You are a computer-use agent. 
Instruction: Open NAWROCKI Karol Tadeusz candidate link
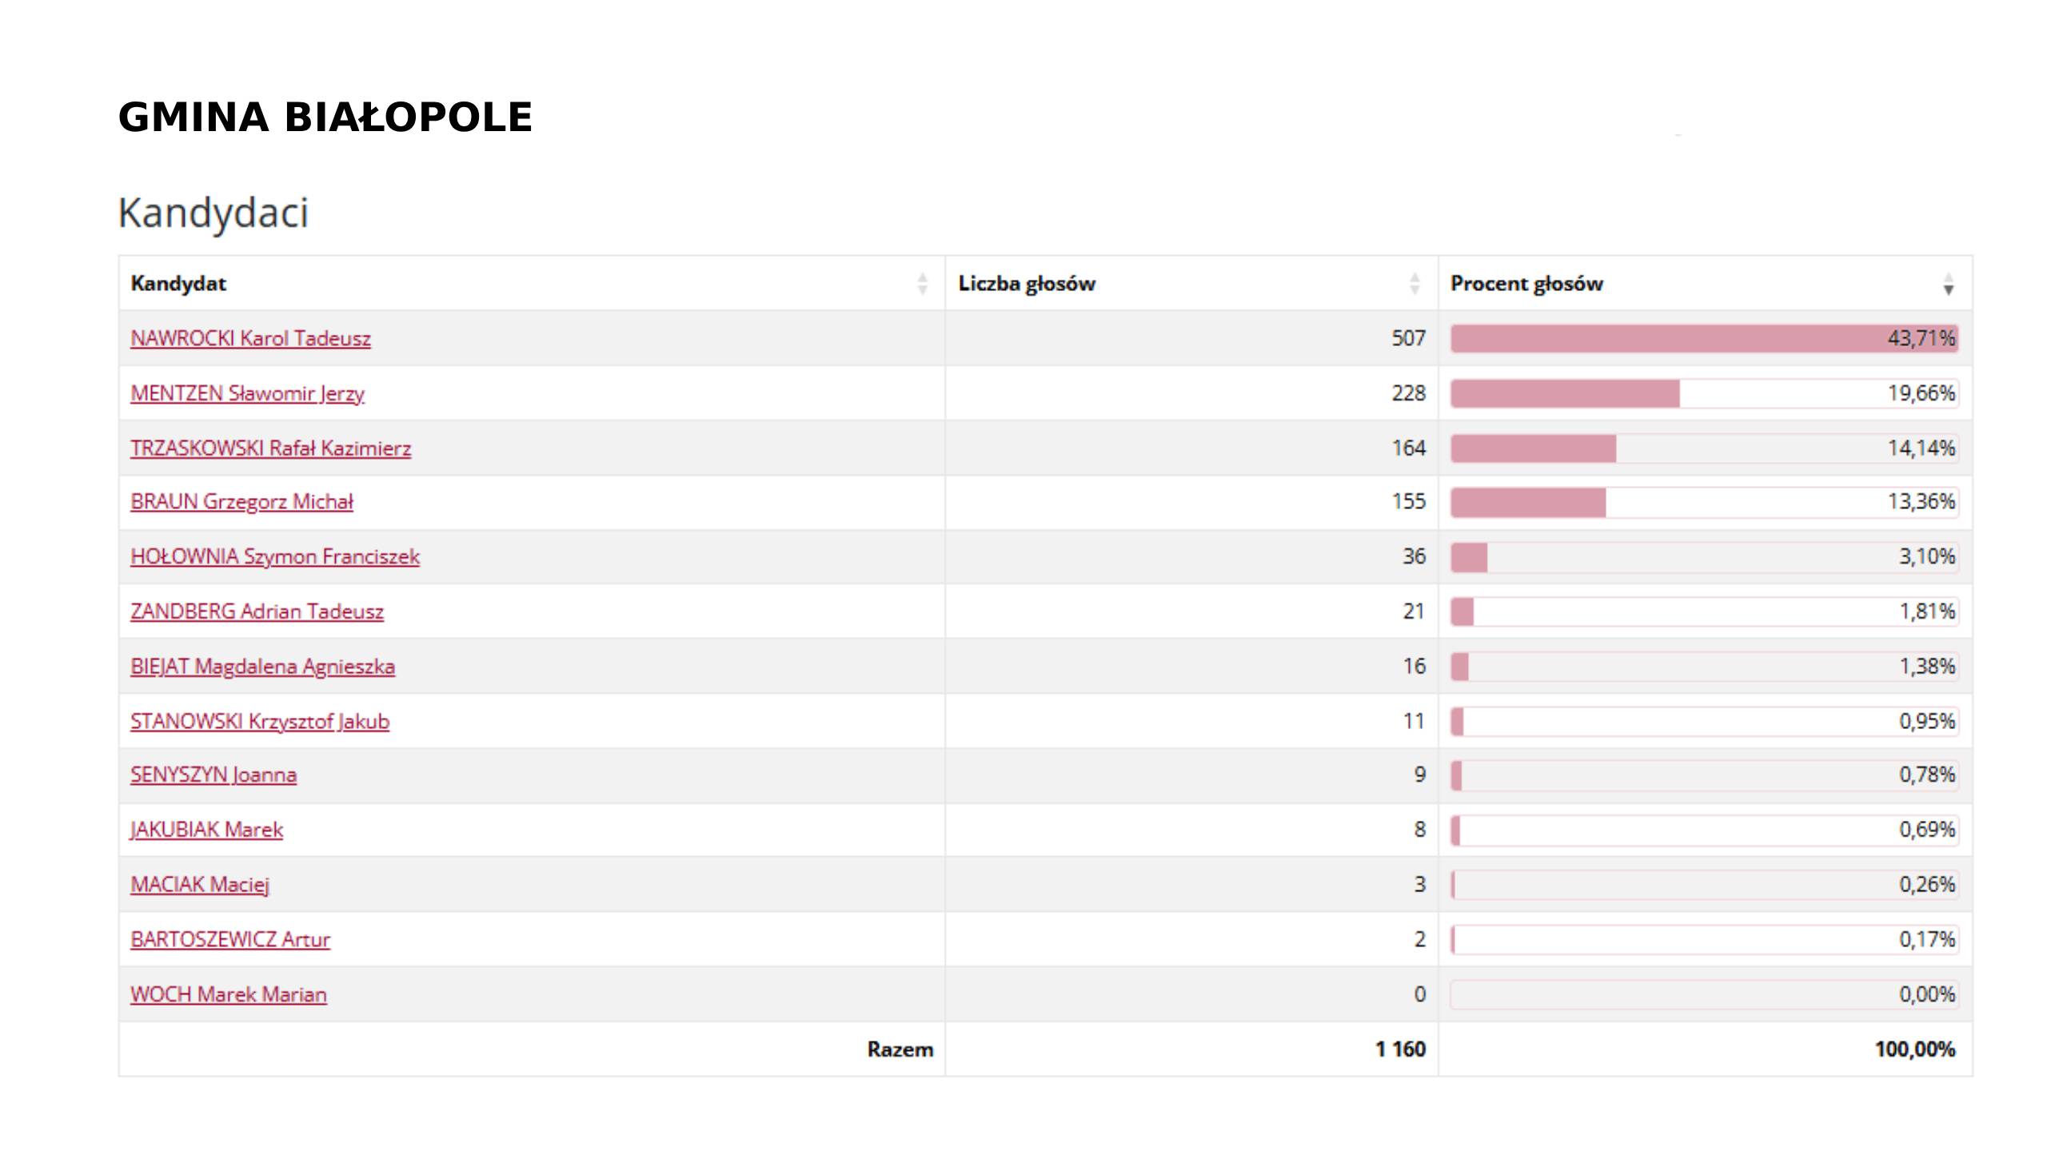pos(250,339)
